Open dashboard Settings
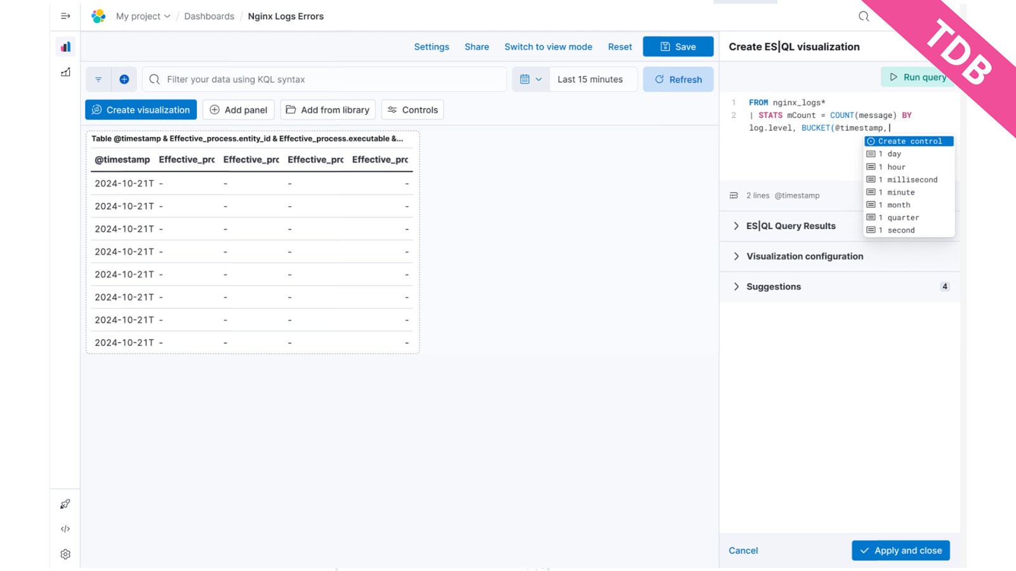 coord(432,47)
